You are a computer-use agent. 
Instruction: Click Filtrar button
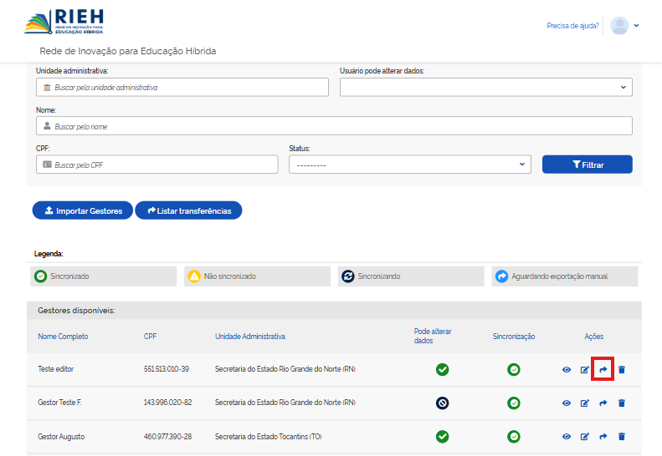pos(588,165)
